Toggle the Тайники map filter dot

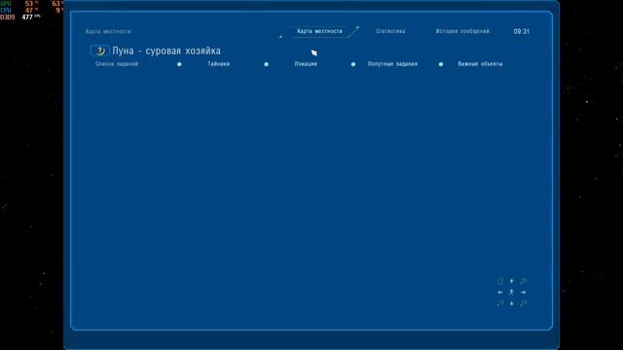tap(179, 64)
